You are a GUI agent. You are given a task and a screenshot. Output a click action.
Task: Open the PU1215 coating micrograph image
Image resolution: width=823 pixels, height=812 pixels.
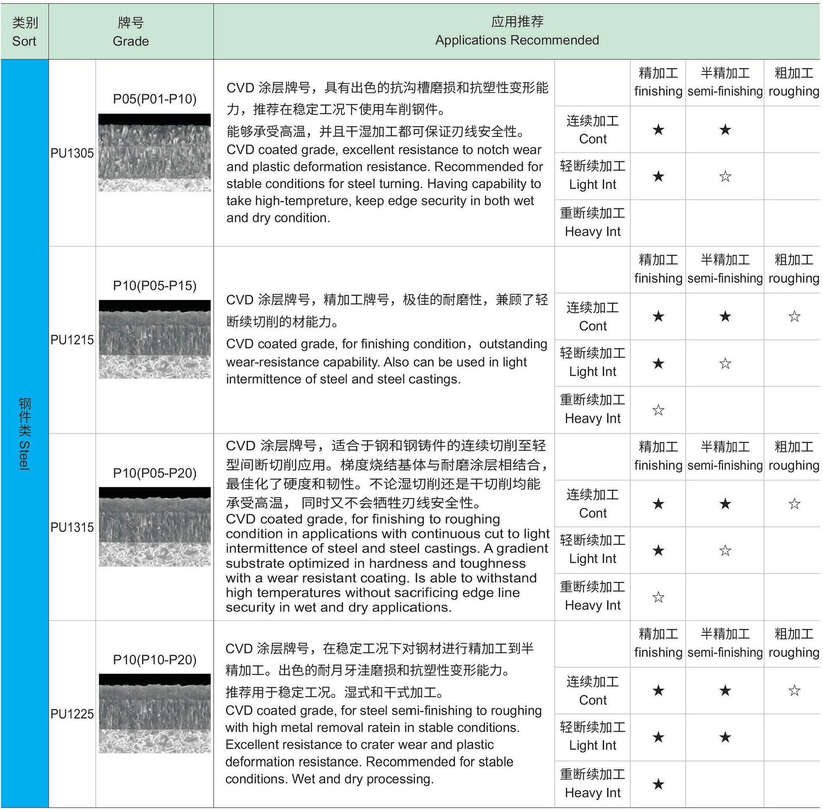pyautogui.click(x=154, y=339)
